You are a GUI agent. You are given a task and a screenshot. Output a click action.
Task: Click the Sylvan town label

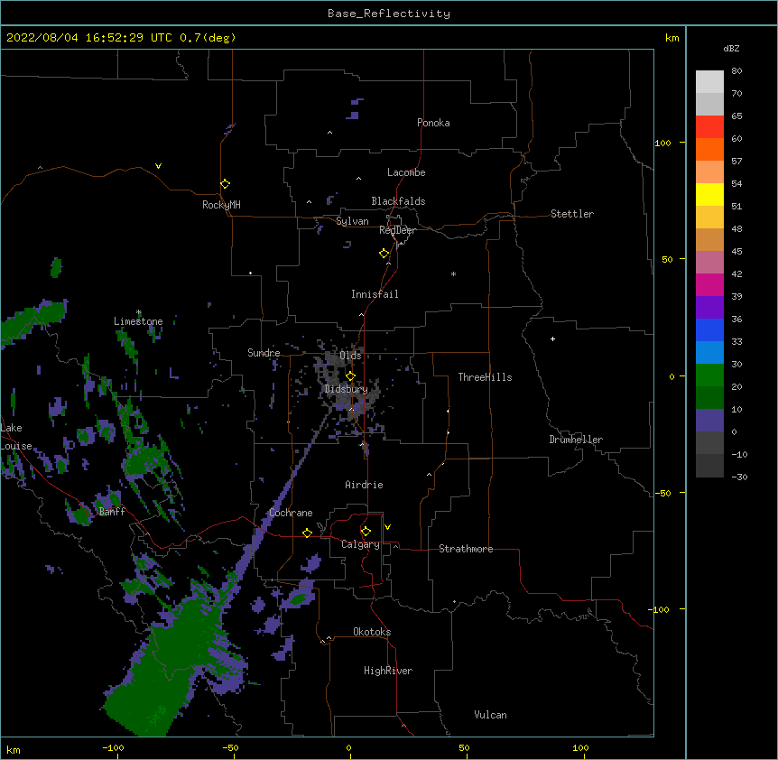(352, 221)
